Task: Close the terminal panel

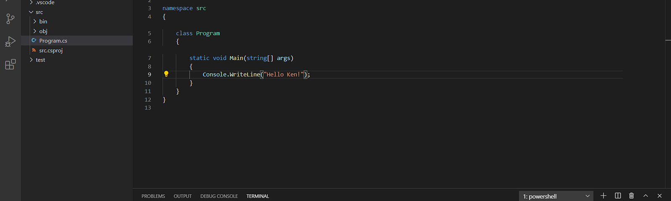Action: tap(660, 196)
